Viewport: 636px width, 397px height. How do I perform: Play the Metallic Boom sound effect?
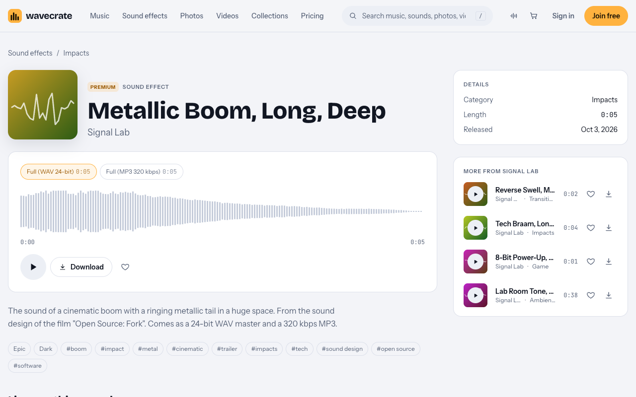tap(33, 267)
